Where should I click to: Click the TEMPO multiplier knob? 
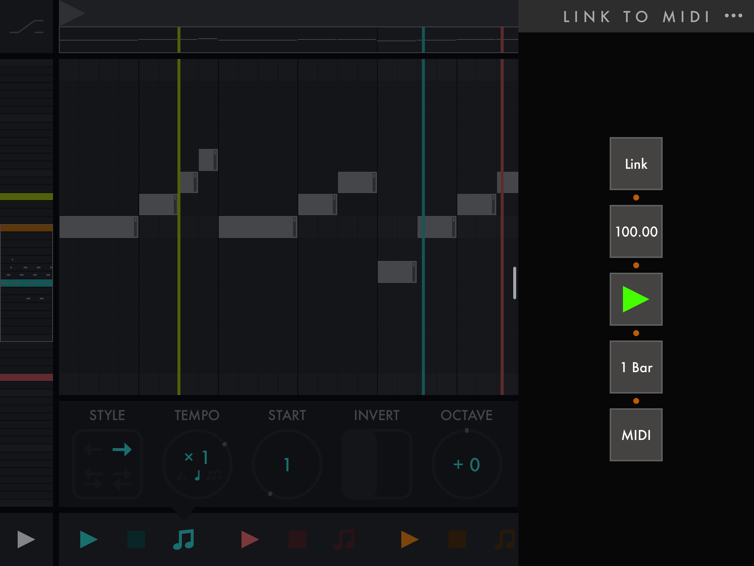[197, 464]
